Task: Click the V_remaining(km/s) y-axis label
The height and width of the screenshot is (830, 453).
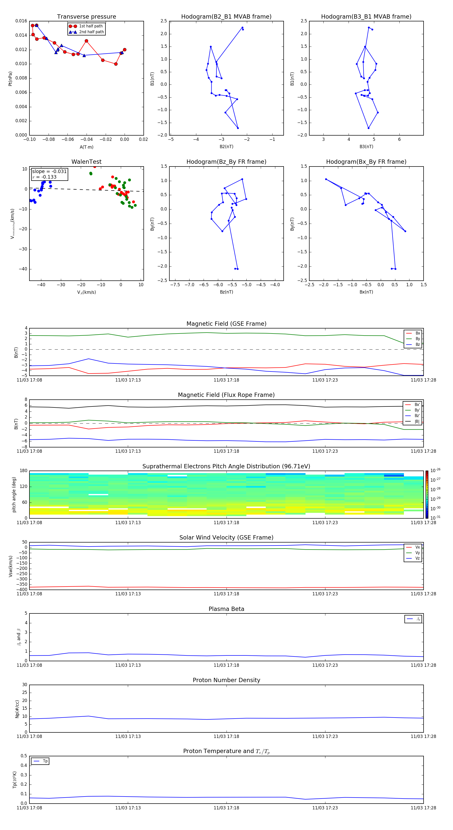Action: point(12,224)
